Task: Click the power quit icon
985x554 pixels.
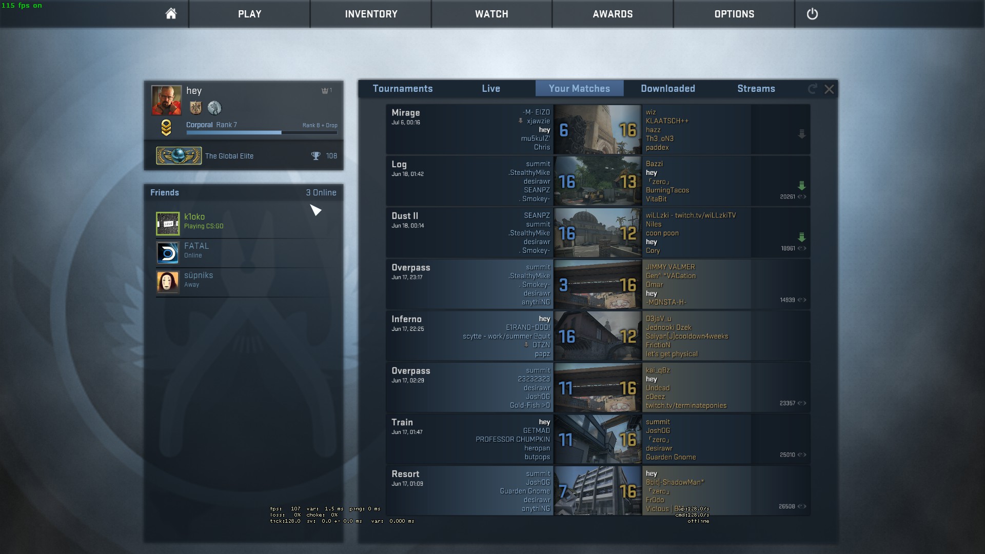Action: (812, 14)
